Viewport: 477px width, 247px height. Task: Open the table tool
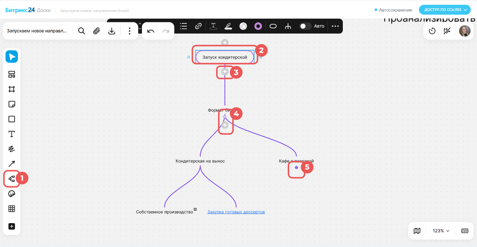[12, 209]
